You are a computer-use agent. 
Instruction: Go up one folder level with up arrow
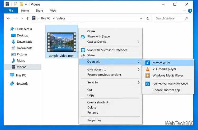tap(27, 18)
